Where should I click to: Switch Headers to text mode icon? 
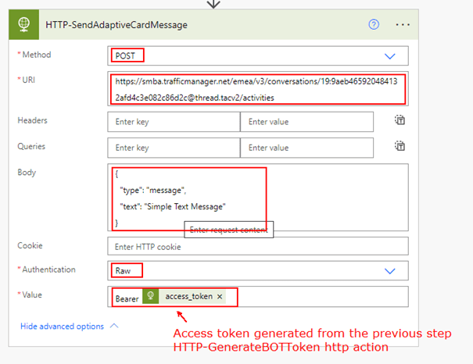[400, 121]
